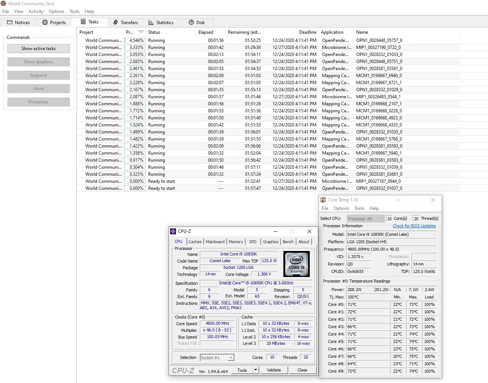Open Socket #1 selection dropdown in CPU-Z
This screenshot has width=488, height=383.
click(x=217, y=358)
